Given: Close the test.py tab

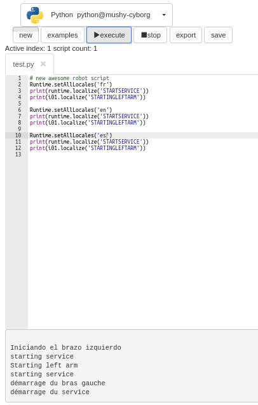Looking at the screenshot, I should point(43,64).
